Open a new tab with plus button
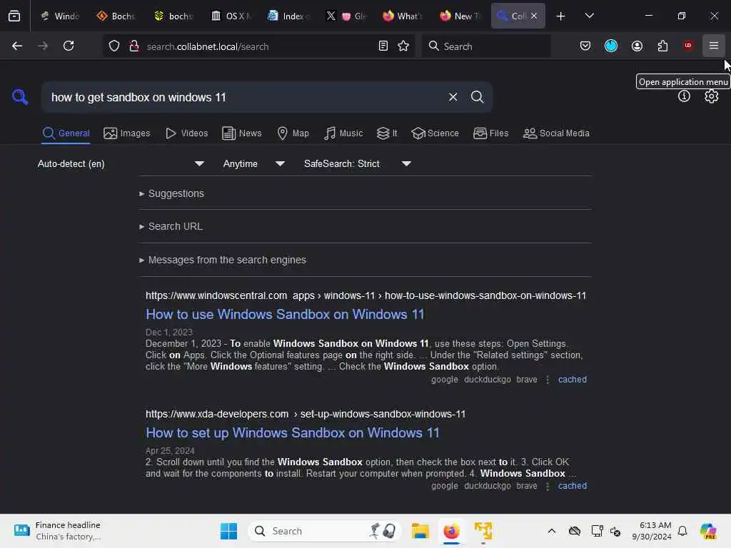 pyautogui.click(x=560, y=16)
